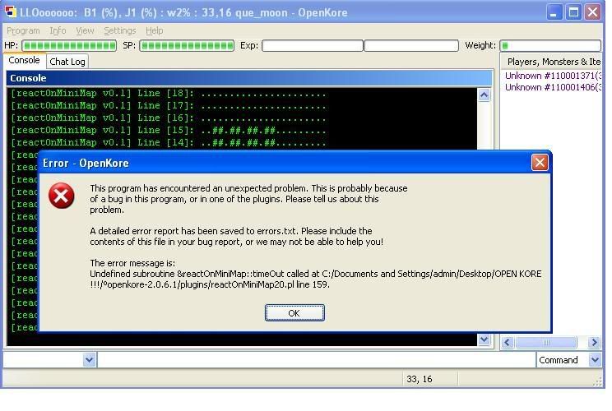Click the HP progress bar
Screen dimensions: 612x411
coord(69,46)
